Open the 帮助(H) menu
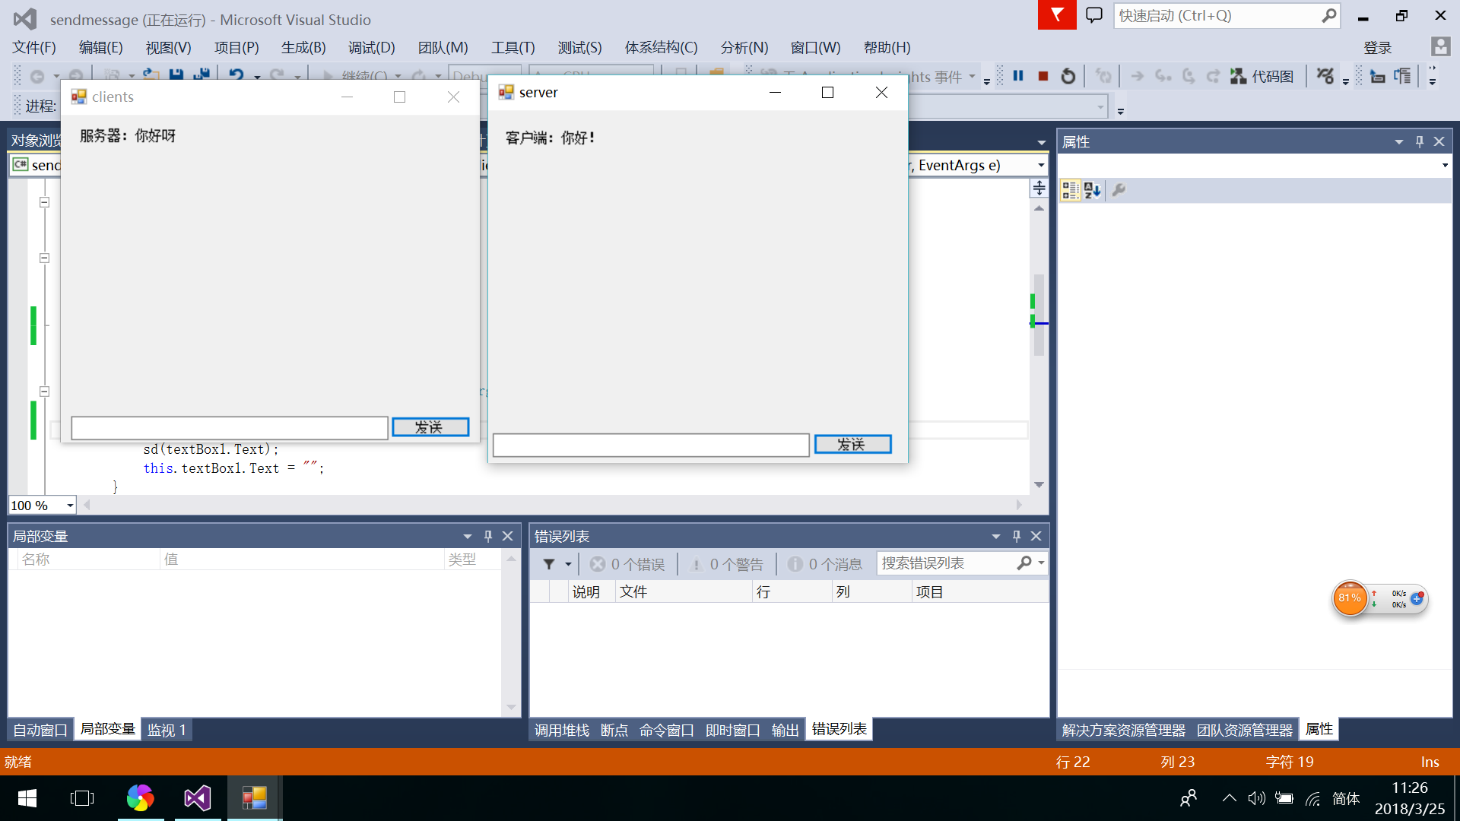Viewport: 1460px width, 821px height. pos(887,47)
